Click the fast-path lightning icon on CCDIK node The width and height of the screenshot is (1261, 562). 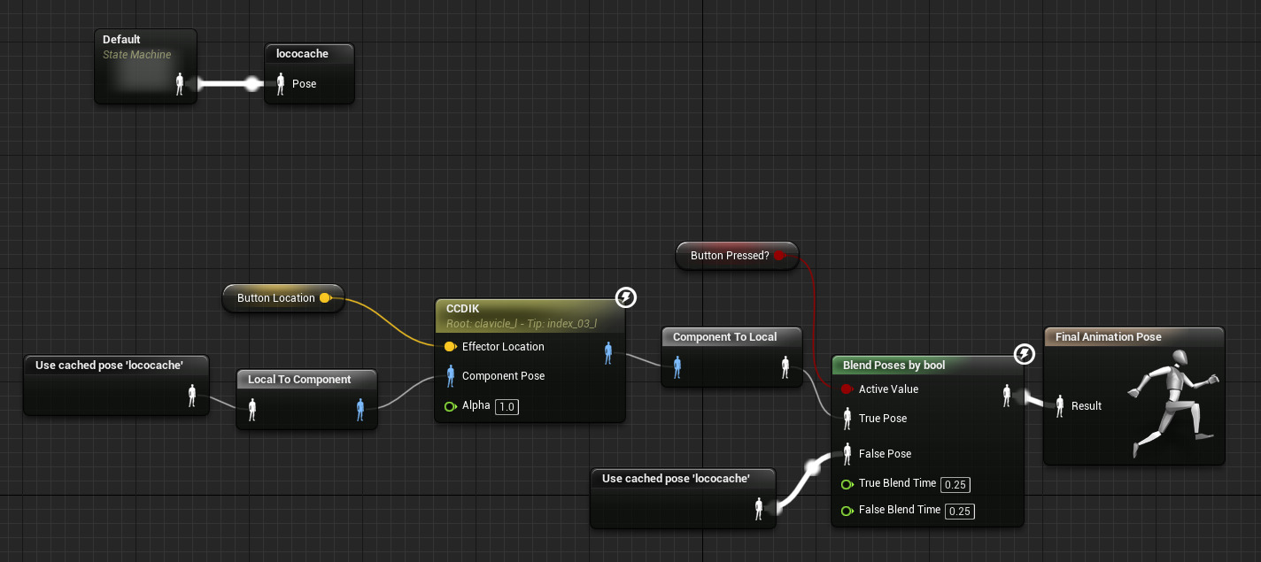point(626,297)
